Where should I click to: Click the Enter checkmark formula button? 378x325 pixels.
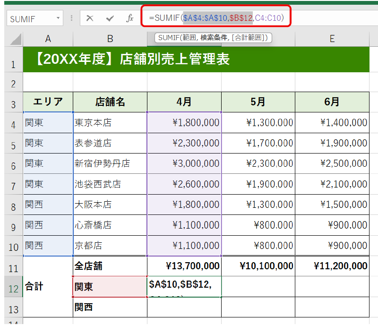tap(110, 18)
